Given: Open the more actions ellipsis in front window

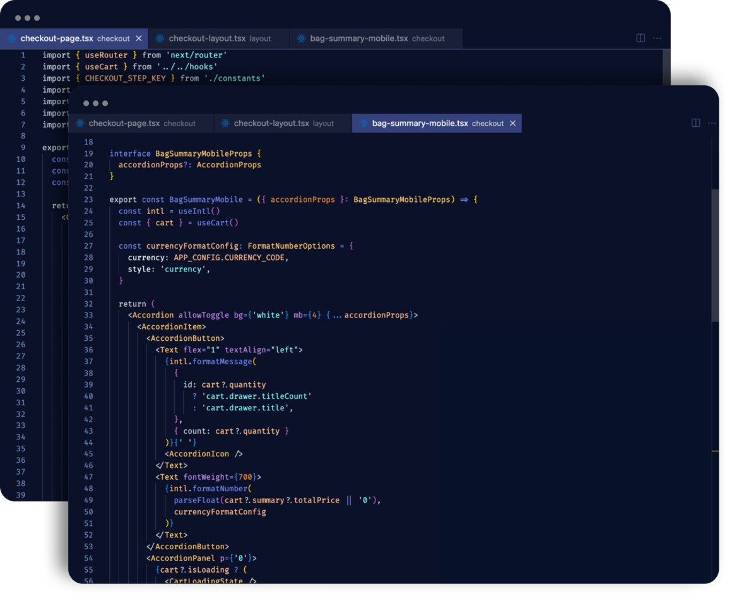Looking at the screenshot, I should pos(712,122).
